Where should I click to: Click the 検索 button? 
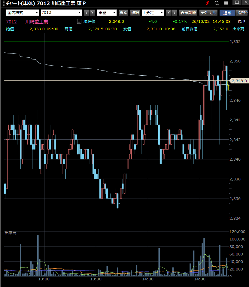coord(123,13)
